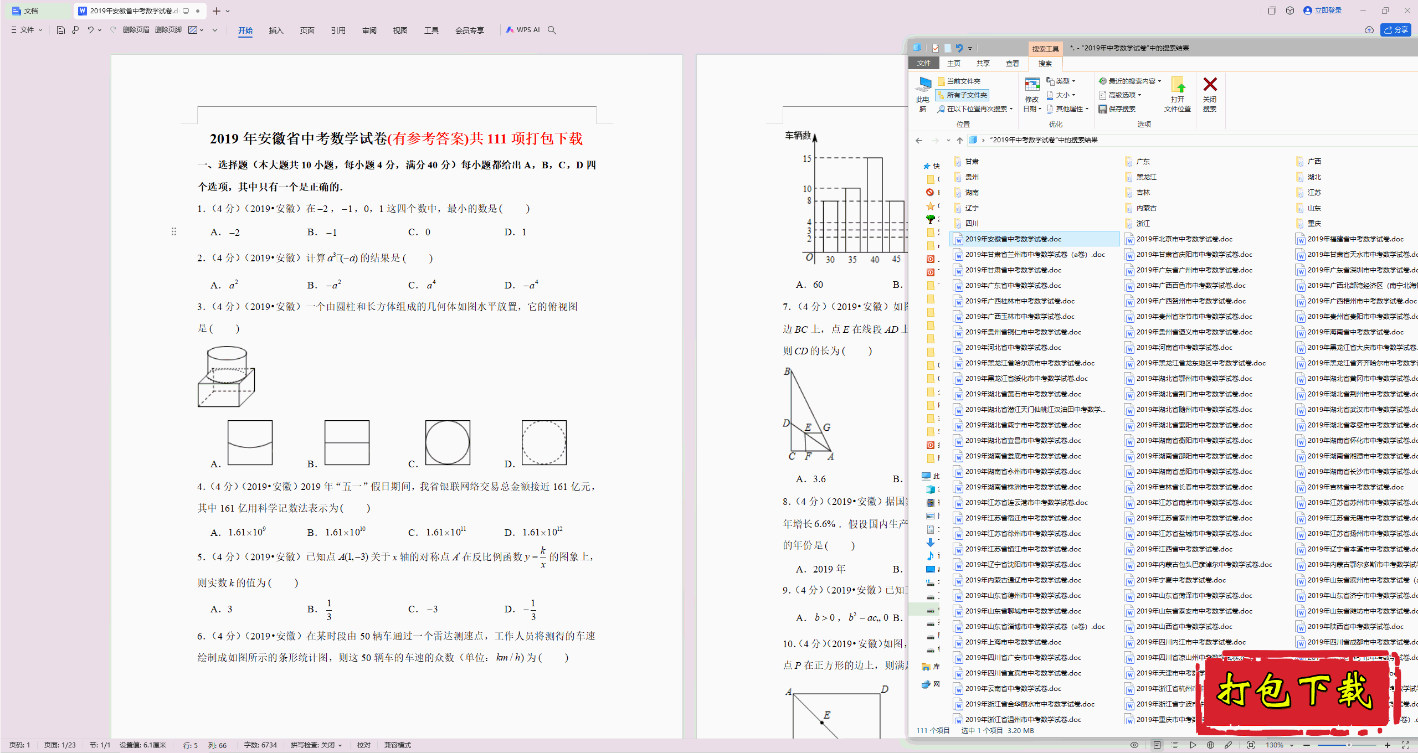Screen dimensions: 1418x753
Task: Open the search magnifier in WPS ribbon
Action: point(552,30)
